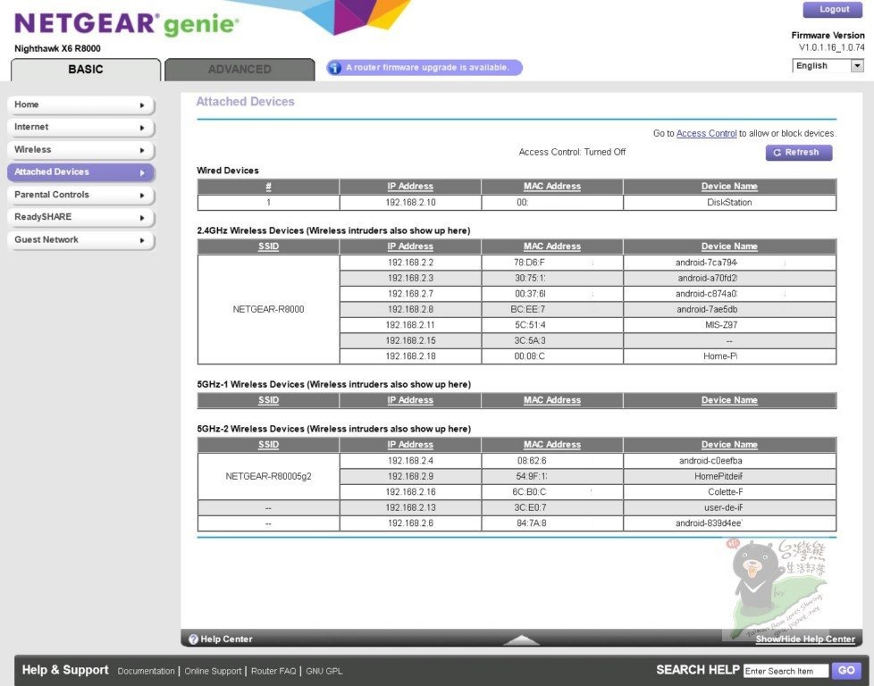
Task: Select IP address 192.168.2.2 cell
Action: coord(410,263)
